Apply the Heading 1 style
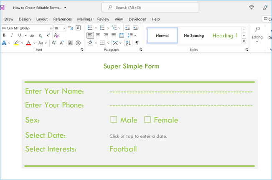 click(x=225, y=36)
